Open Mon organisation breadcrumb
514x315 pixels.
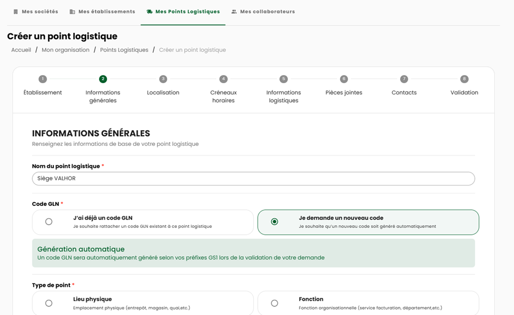coord(66,50)
